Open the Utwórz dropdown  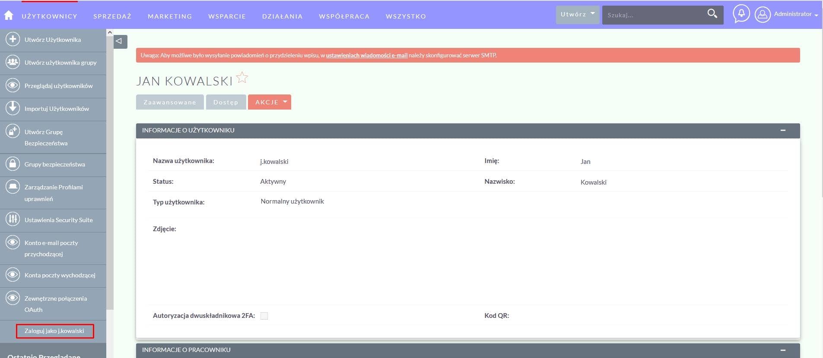pyautogui.click(x=578, y=15)
